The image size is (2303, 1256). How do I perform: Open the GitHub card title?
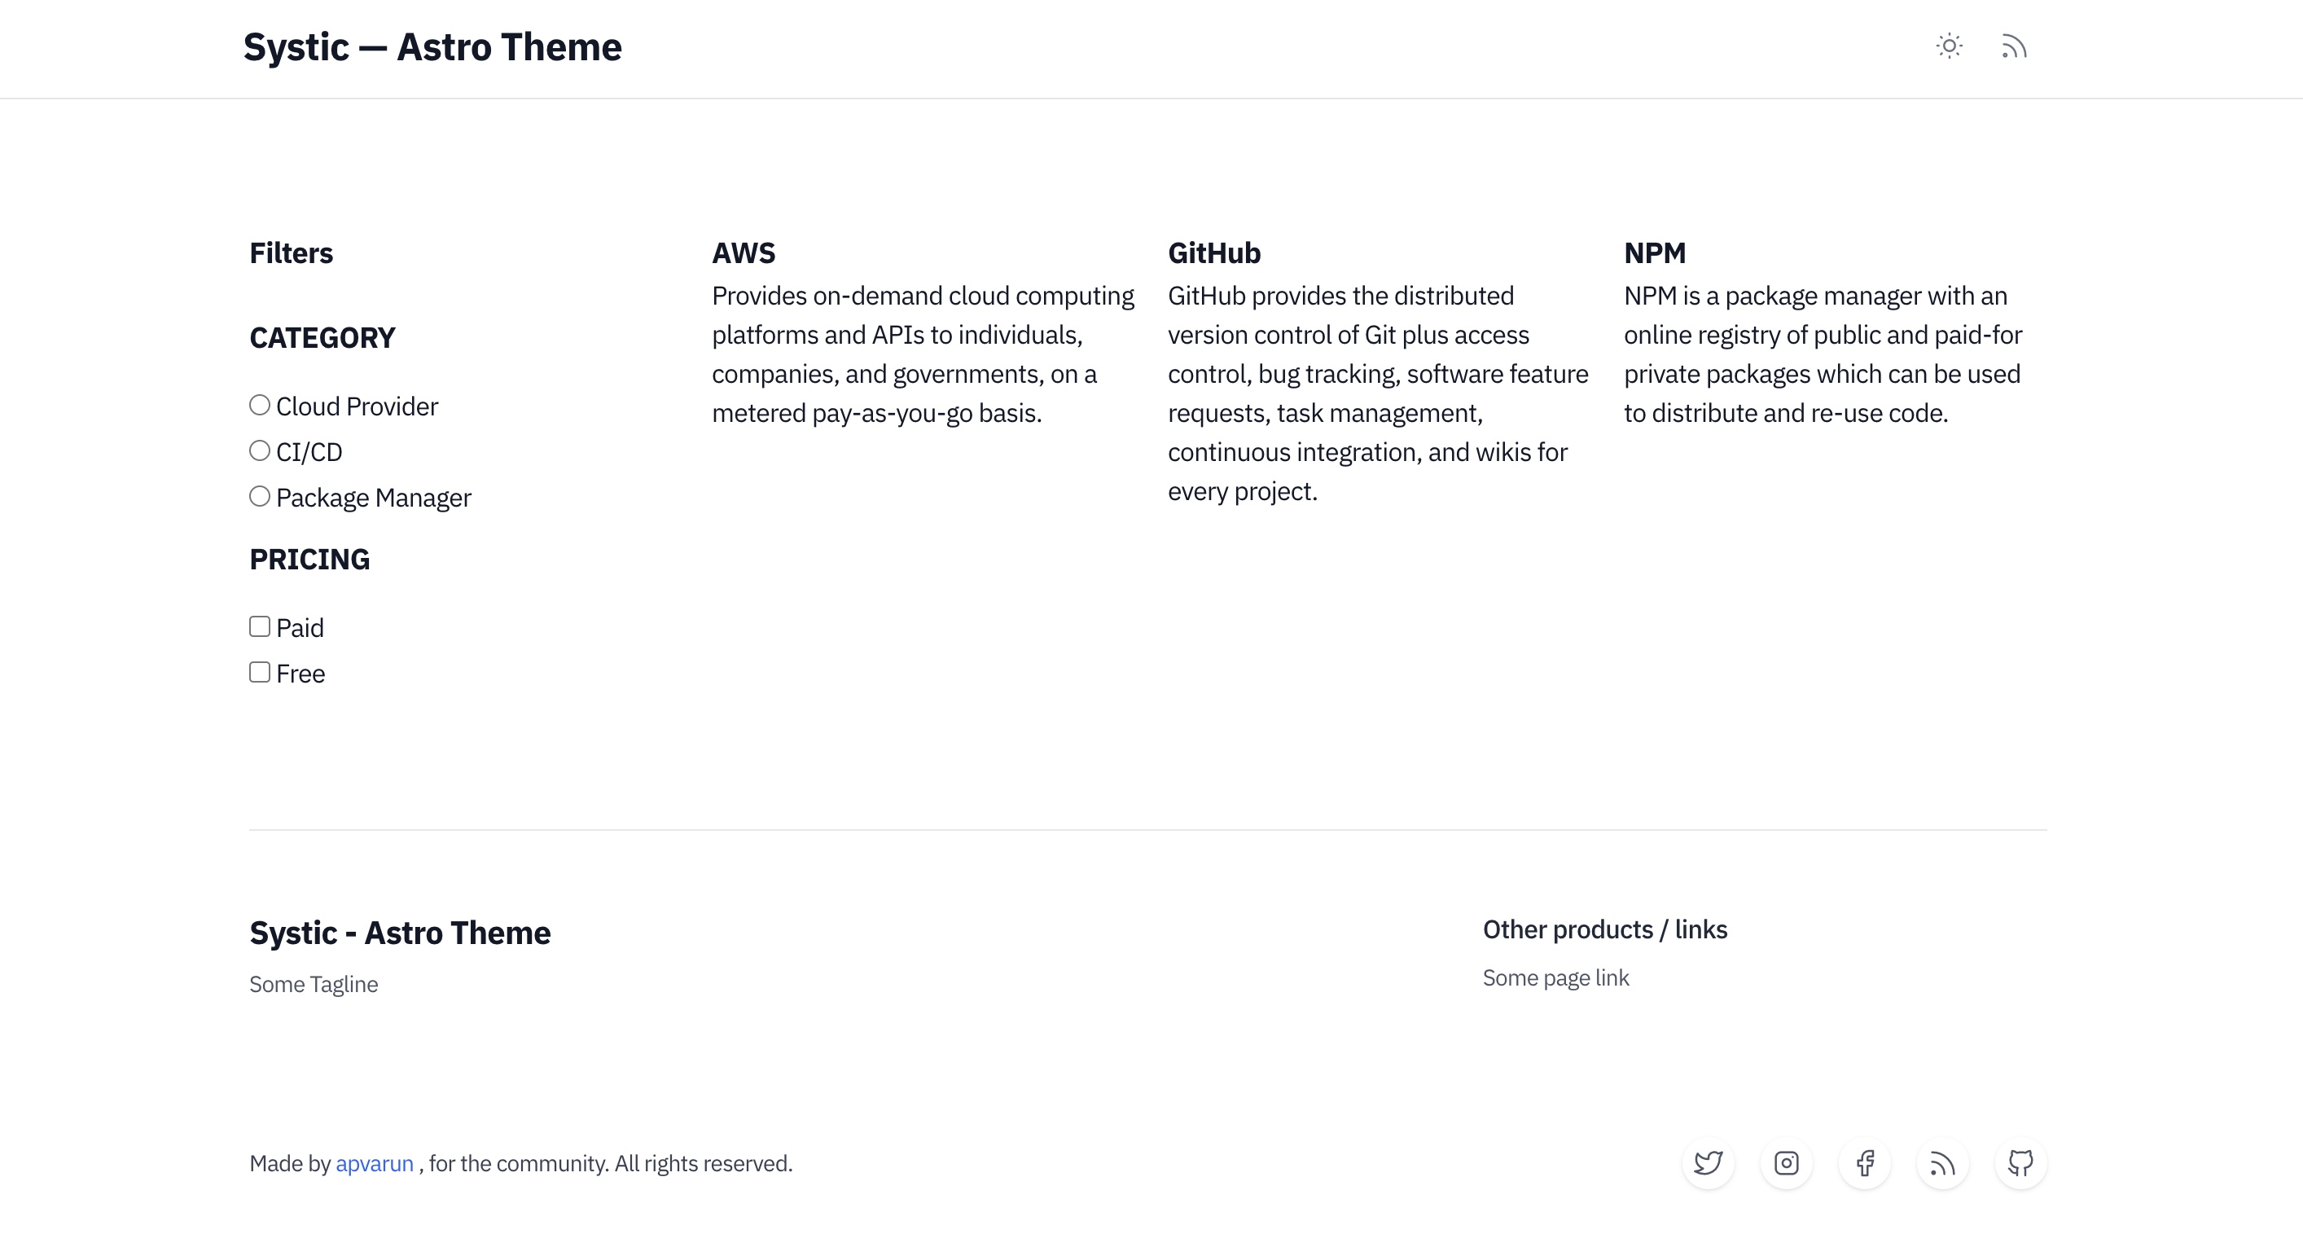coord(1214,253)
